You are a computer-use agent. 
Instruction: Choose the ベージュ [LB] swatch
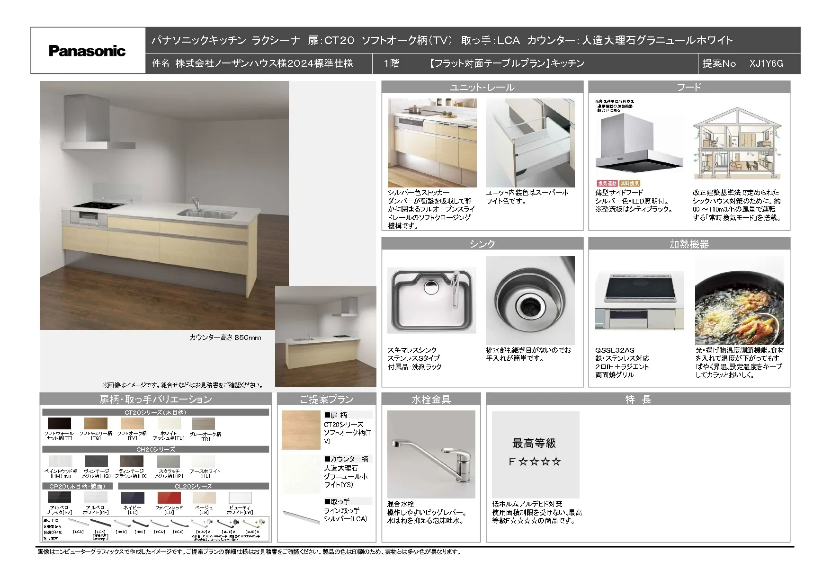(x=204, y=498)
